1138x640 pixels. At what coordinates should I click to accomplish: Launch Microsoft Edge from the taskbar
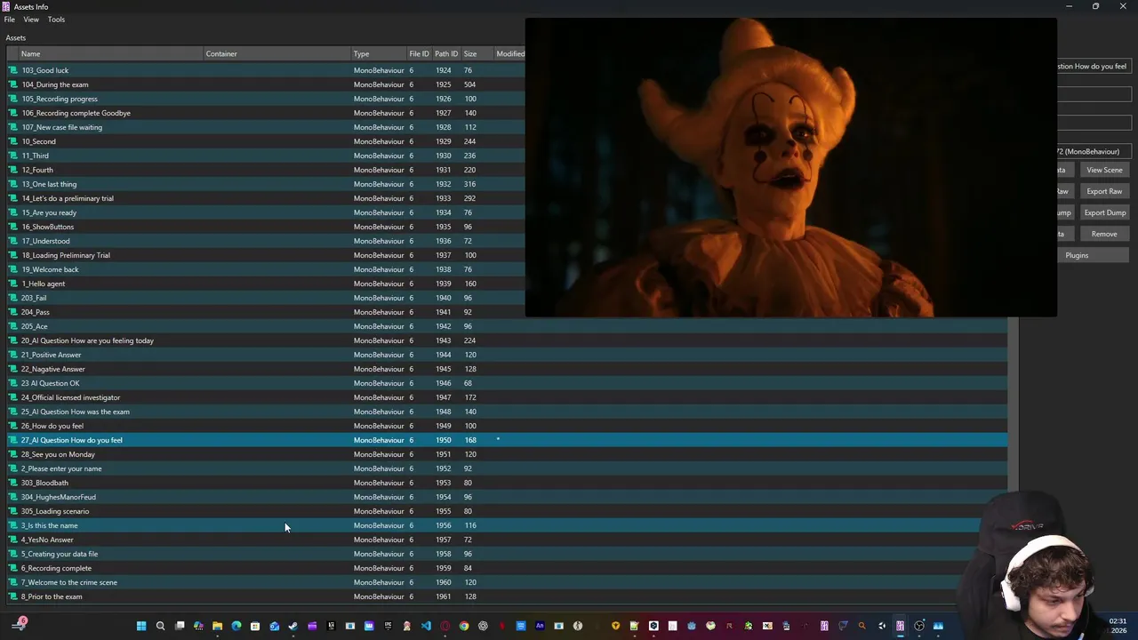tap(236, 626)
